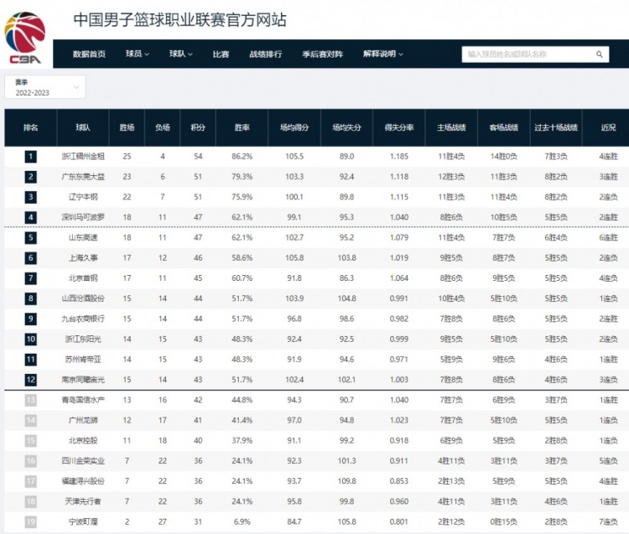Screen dimensions: 629x534
Task: Click the CBA league logo
Action: 25,38
